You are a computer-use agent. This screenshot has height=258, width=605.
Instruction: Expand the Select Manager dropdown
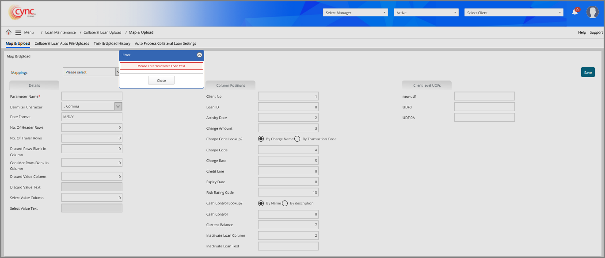pyautogui.click(x=355, y=13)
